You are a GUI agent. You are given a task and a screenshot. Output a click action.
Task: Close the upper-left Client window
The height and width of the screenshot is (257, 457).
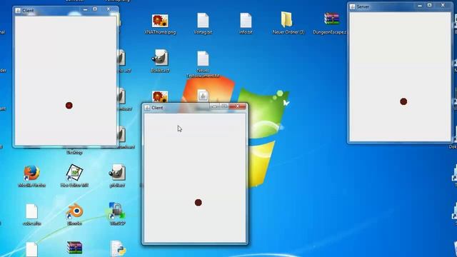(x=109, y=9)
